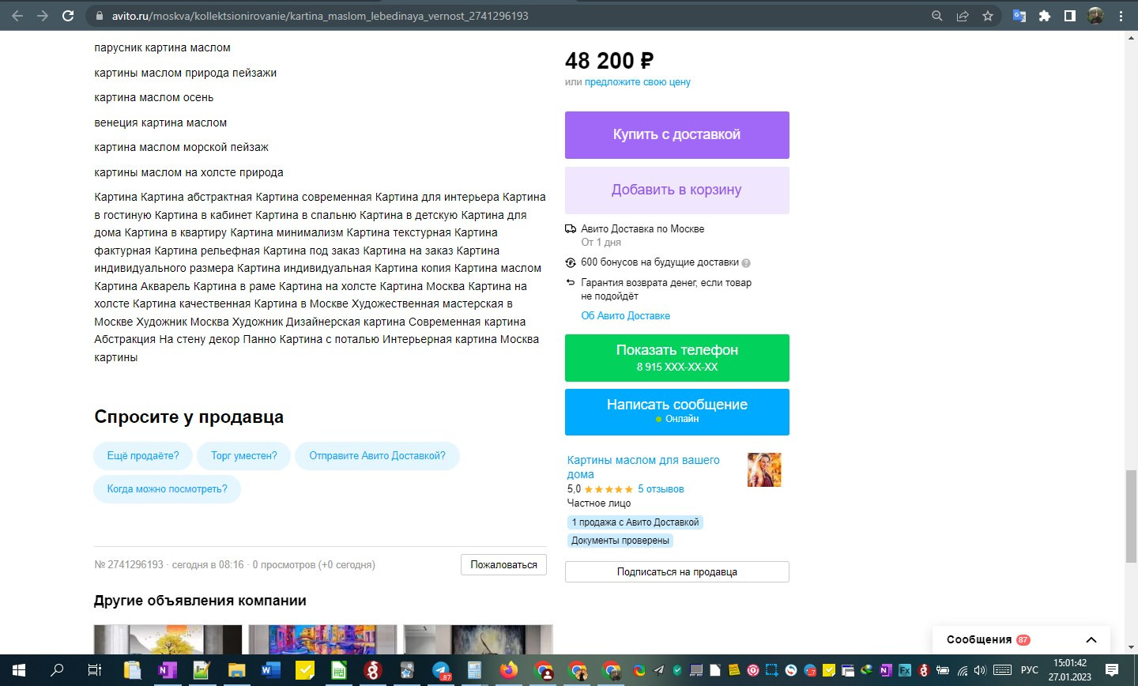Image resolution: width=1138 pixels, height=686 pixels.
Task: Select the Когда можно посмотреть? quick question
Action: (167, 489)
